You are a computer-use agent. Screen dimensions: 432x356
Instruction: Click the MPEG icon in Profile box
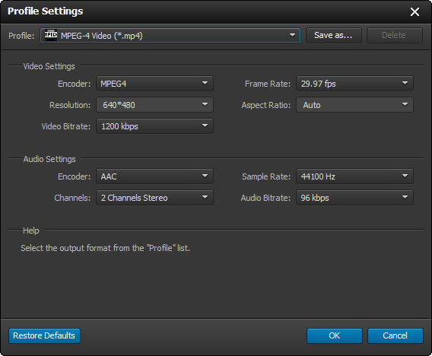[51, 35]
